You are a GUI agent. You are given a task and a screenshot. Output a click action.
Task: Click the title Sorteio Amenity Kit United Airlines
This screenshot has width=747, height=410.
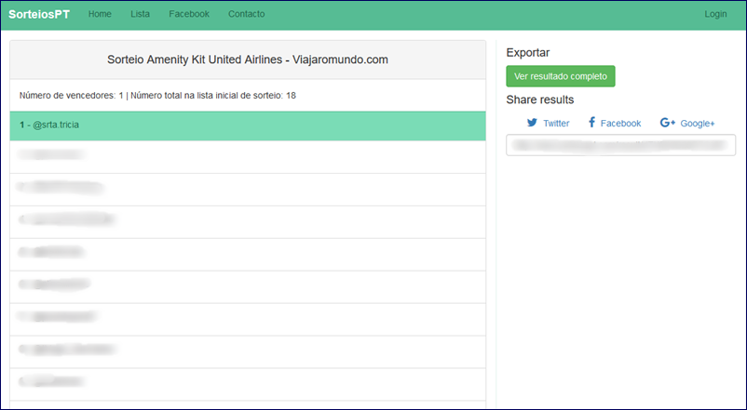pyautogui.click(x=247, y=60)
